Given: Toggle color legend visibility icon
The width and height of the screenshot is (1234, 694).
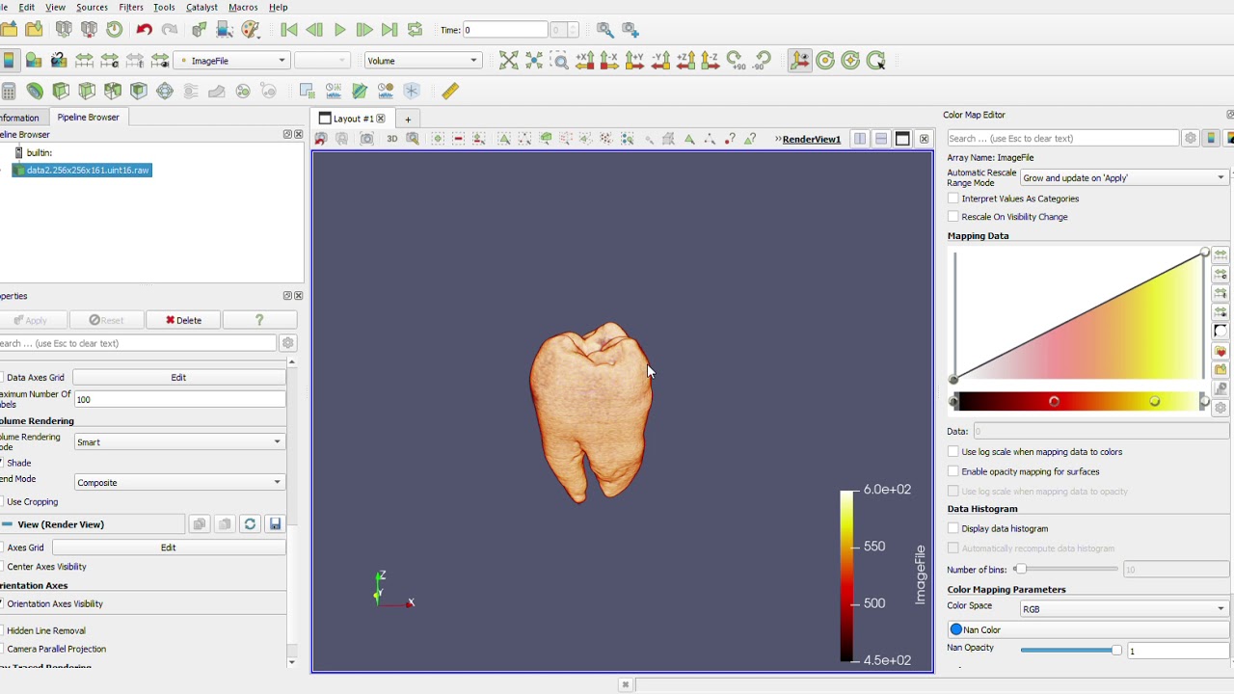Looking at the screenshot, I should [9, 61].
